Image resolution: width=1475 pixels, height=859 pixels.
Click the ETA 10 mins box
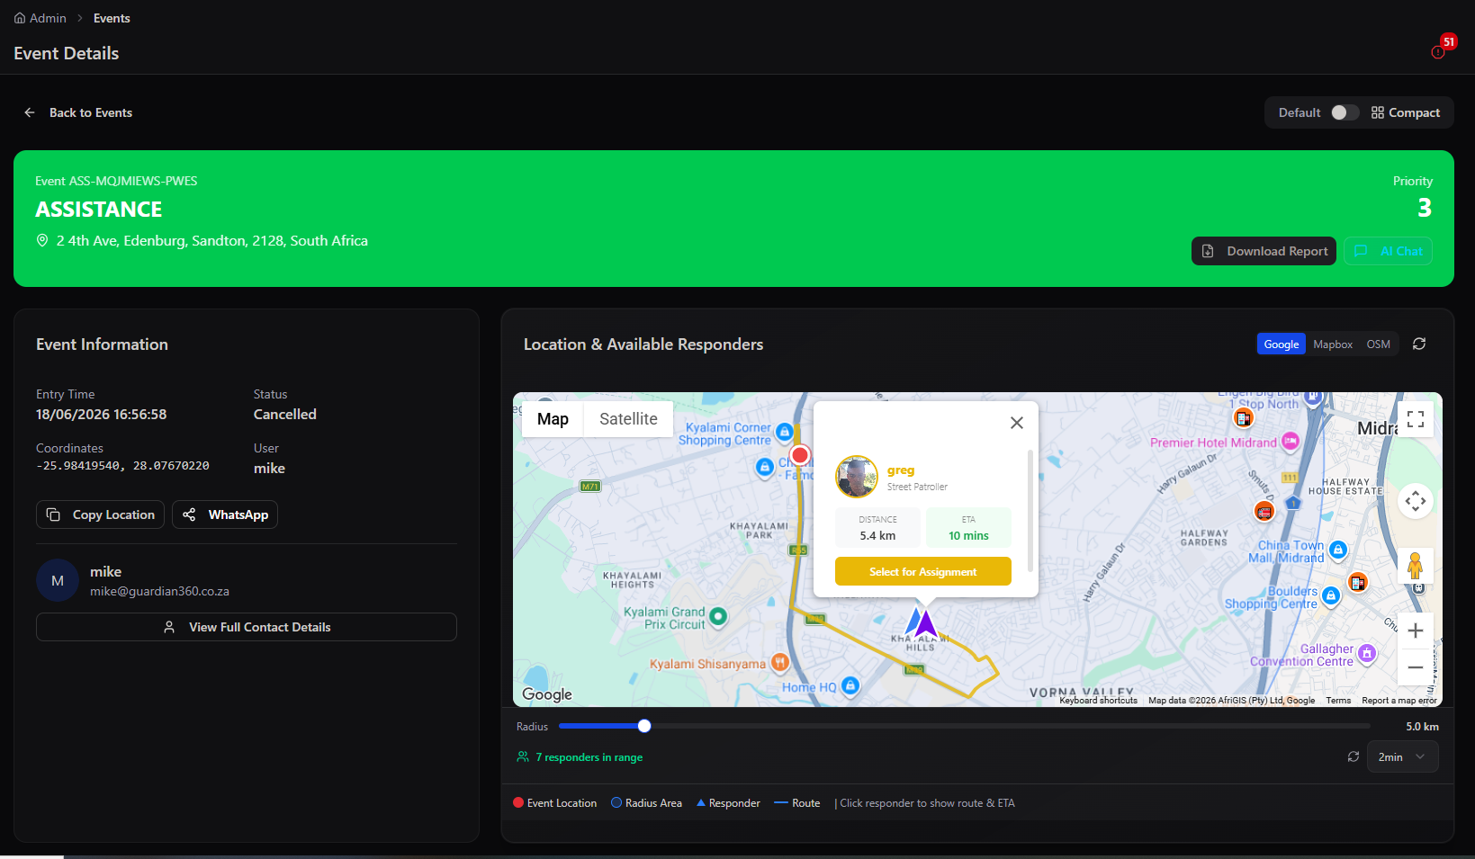[x=968, y=528]
